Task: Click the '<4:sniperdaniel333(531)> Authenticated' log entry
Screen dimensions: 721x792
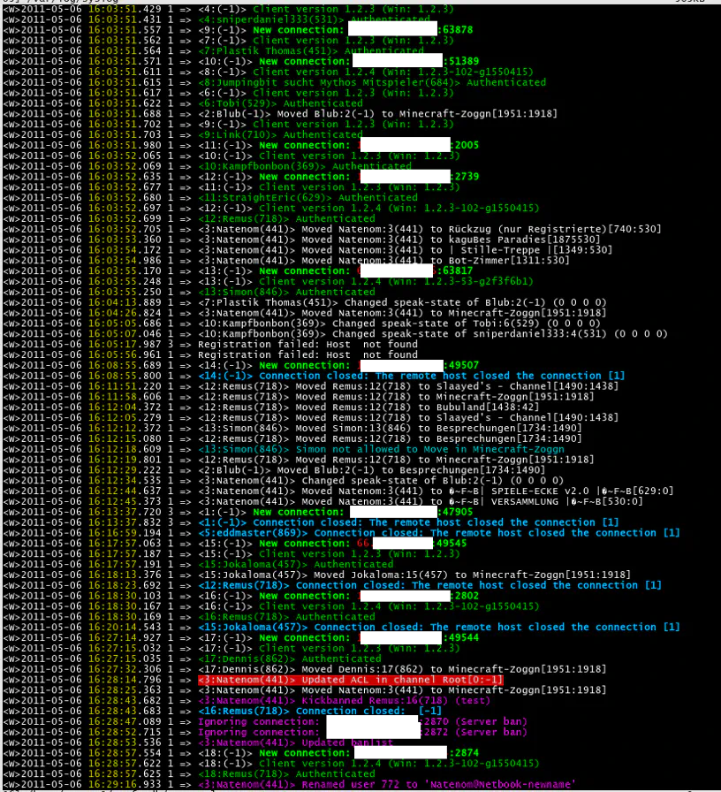Action: (x=314, y=19)
